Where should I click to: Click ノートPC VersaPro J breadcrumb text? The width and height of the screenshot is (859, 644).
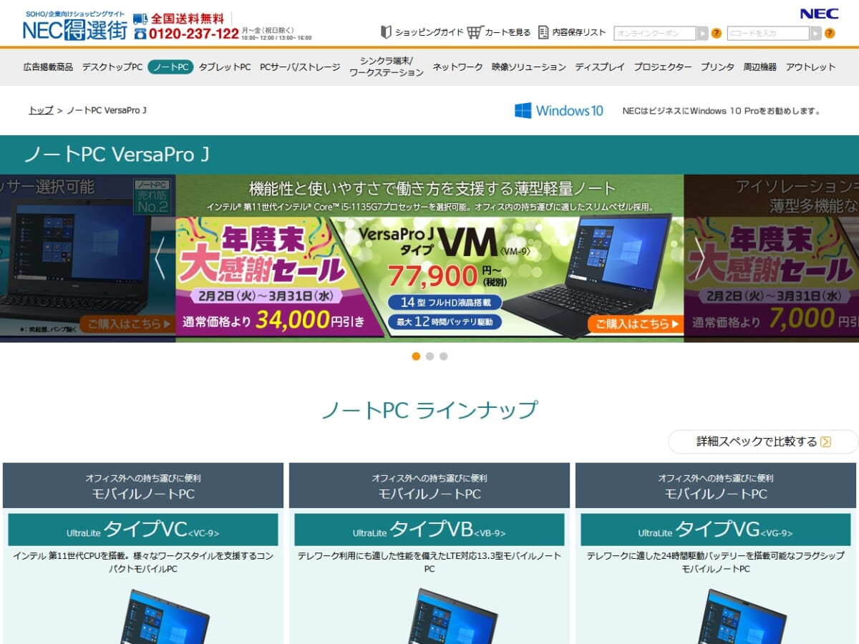[x=107, y=110]
